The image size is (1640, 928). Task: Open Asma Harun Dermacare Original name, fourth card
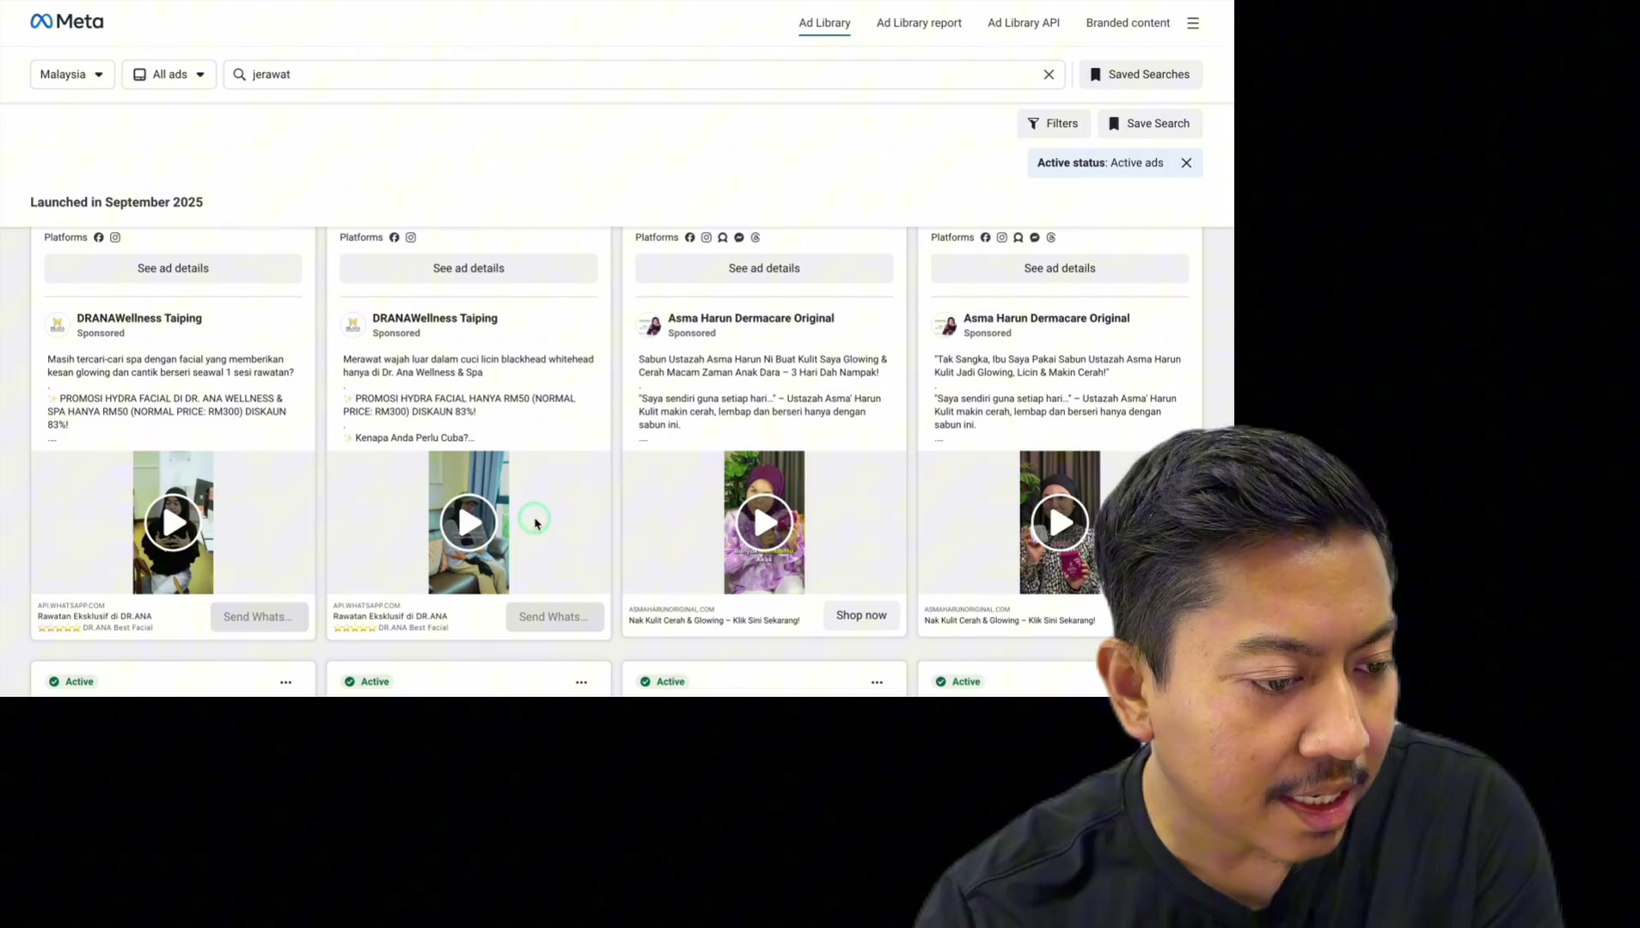[x=1046, y=318]
